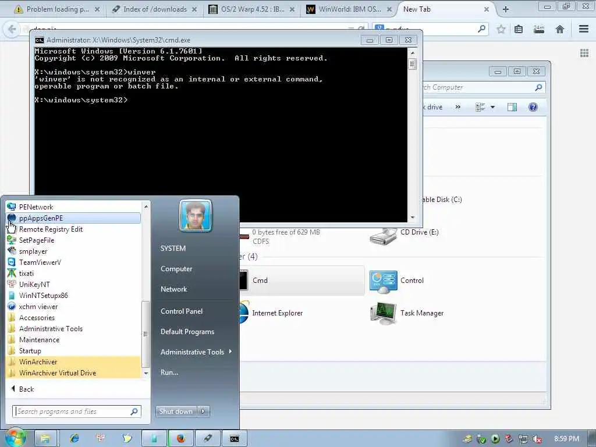This screenshot has height=447, width=596.
Task: Open Network from Start menu
Action: (173, 289)
